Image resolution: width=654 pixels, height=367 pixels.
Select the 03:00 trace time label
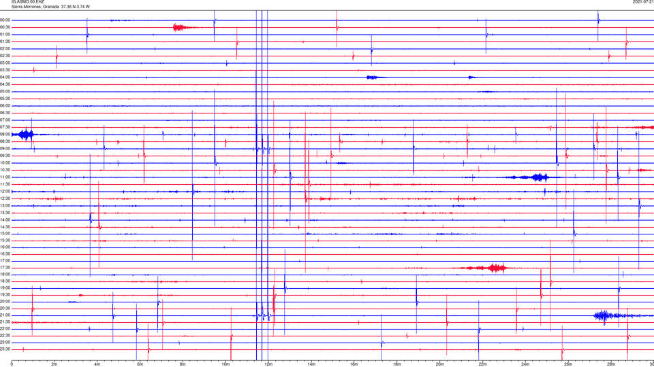[5, 63]
